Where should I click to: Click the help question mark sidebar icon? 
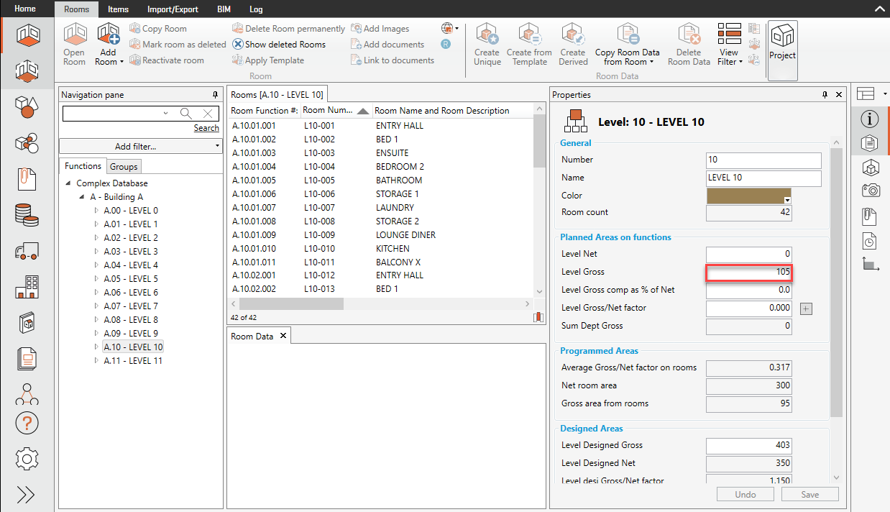click(27, 424)
